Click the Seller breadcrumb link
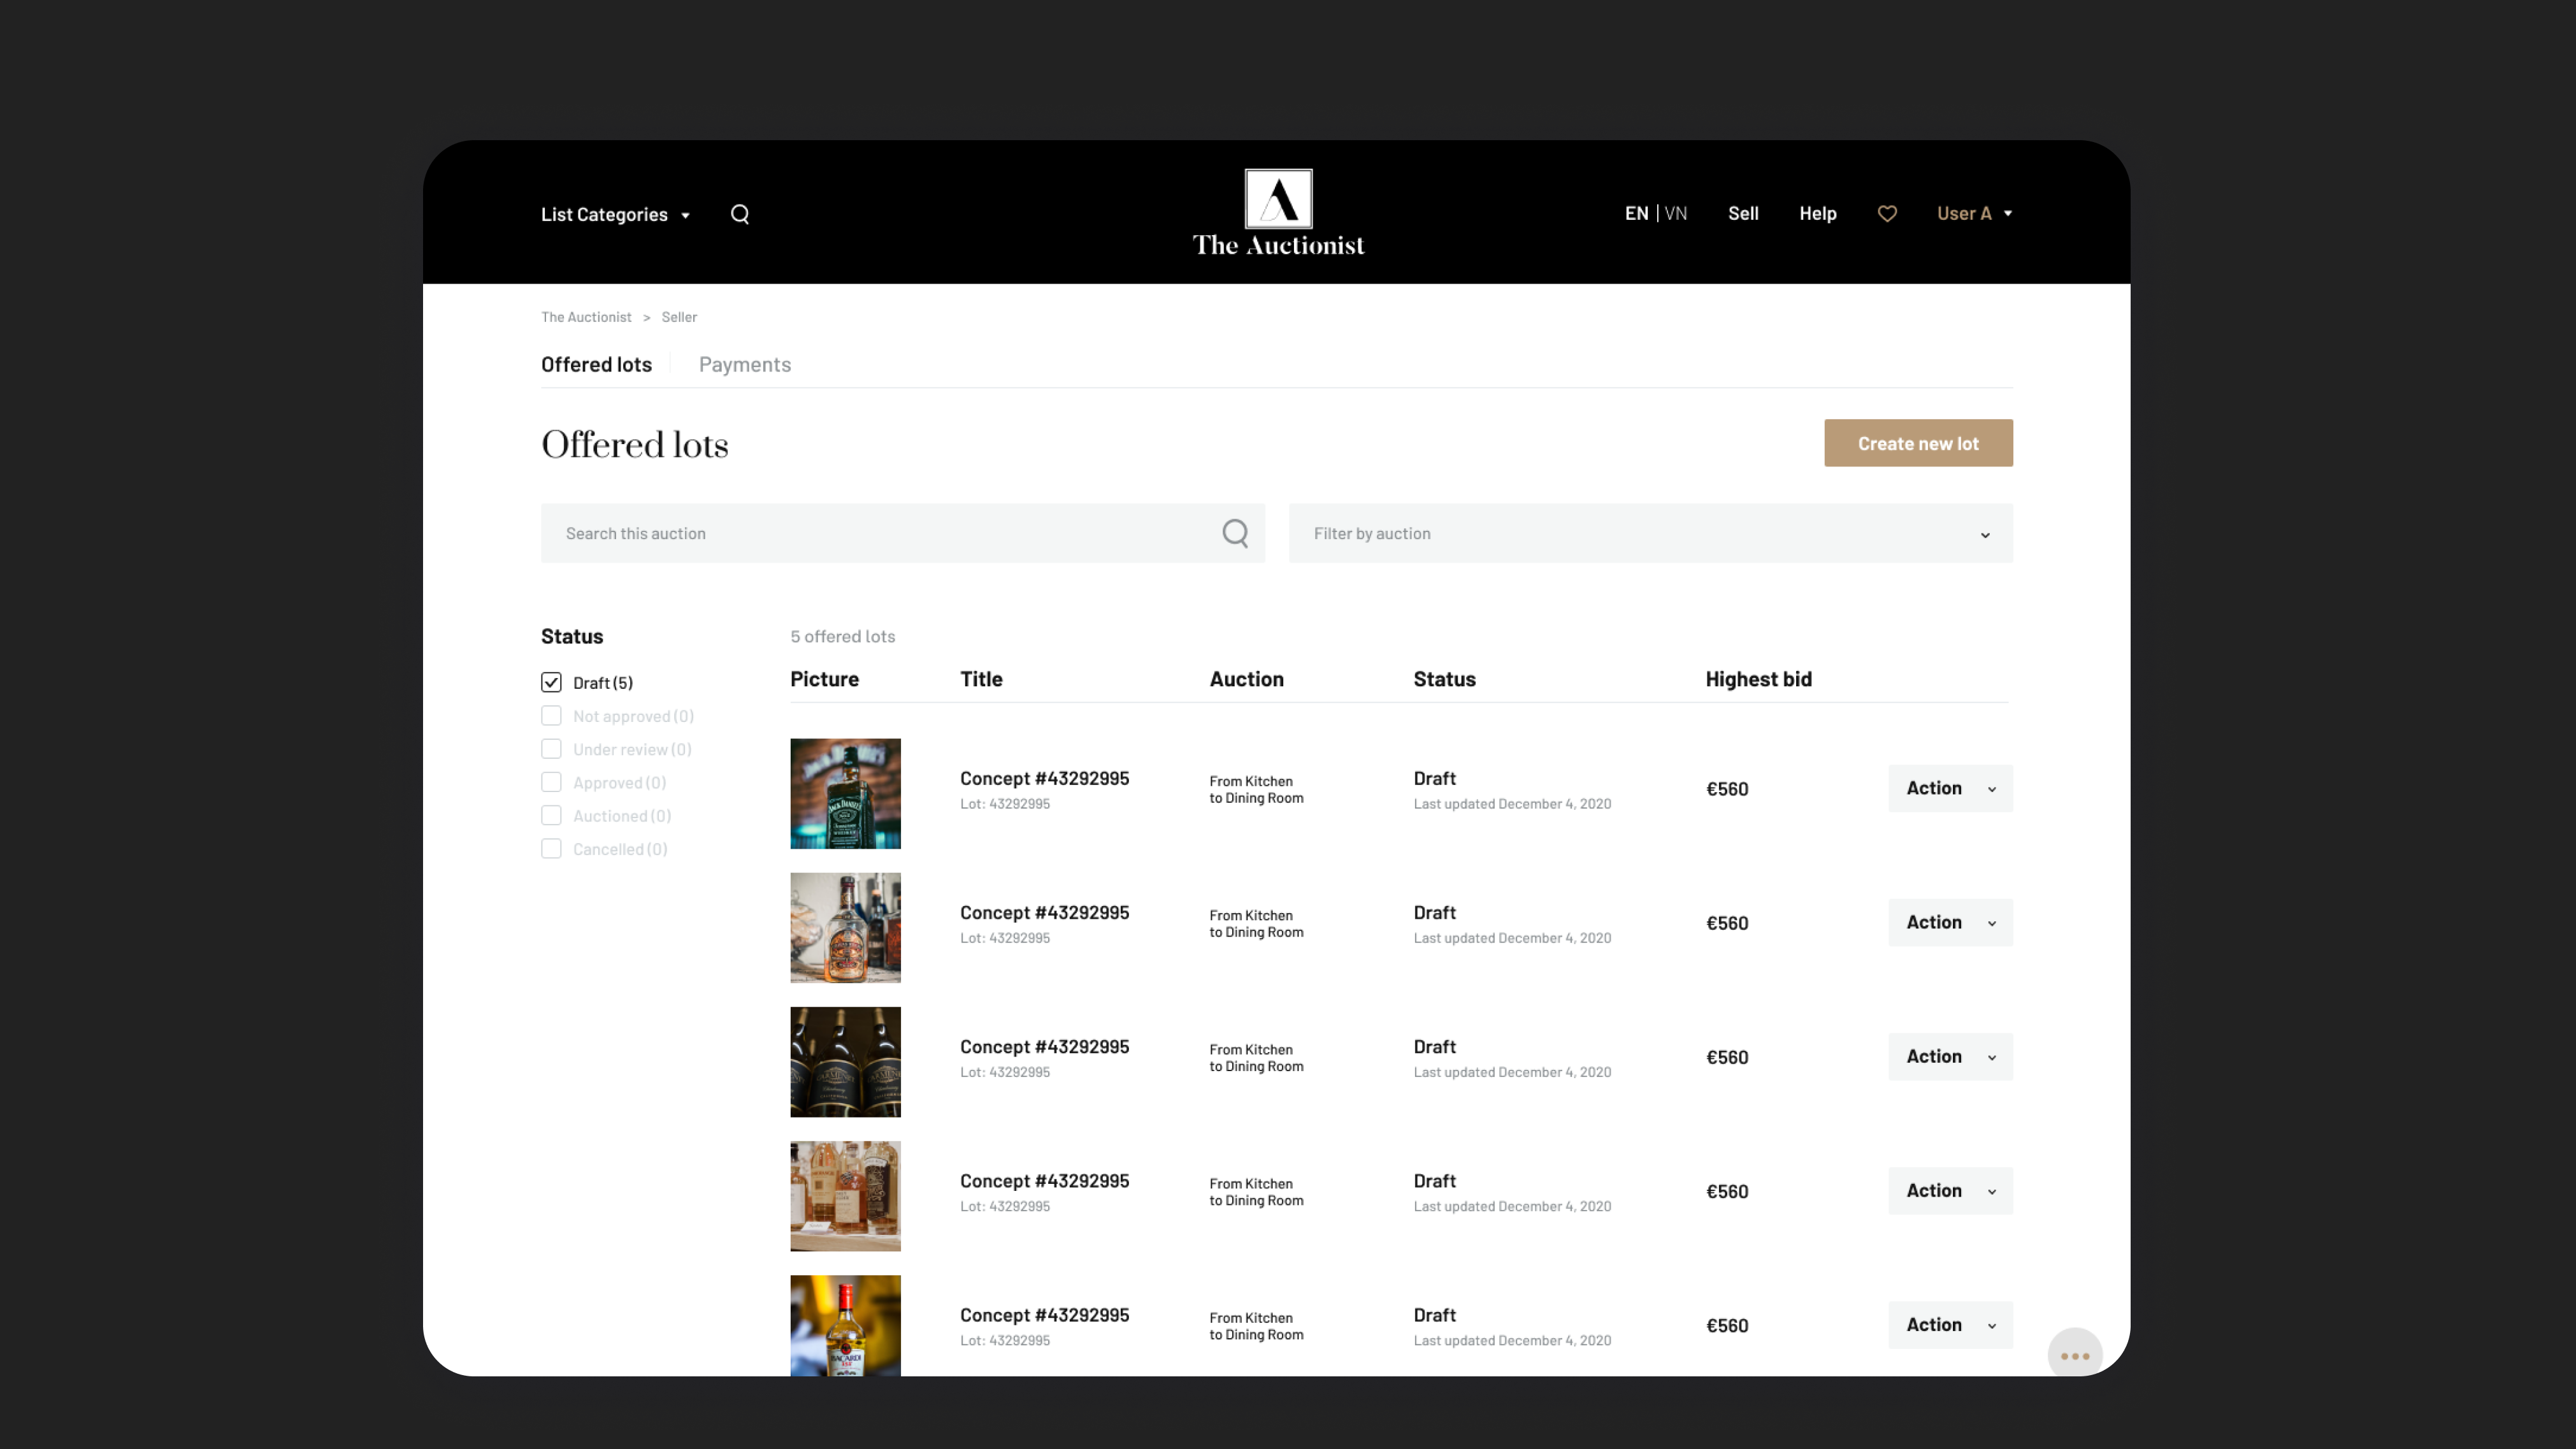The width and height of the screenshot is (2576, 1449). (679, 317)
